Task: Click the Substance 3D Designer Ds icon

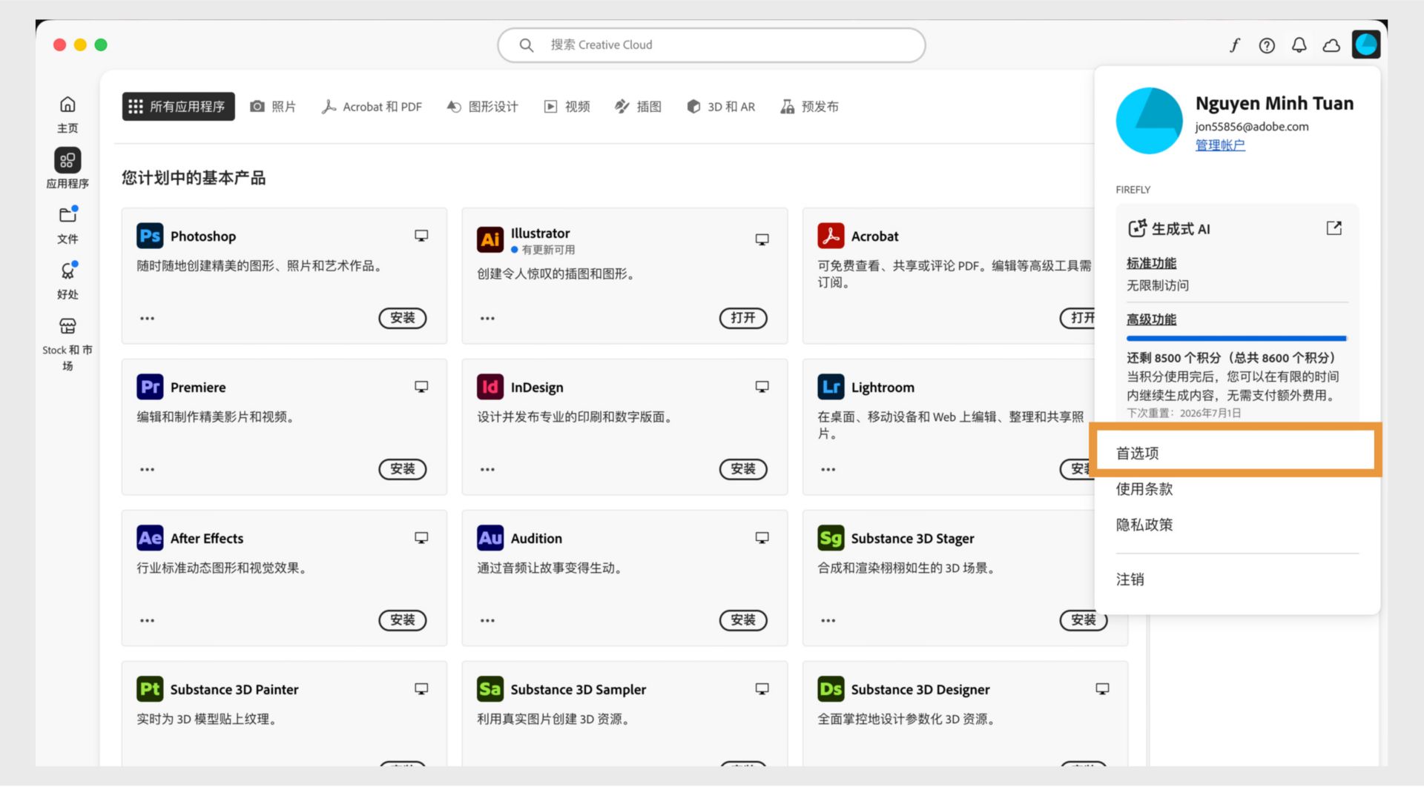Action: tap(831, 689)
